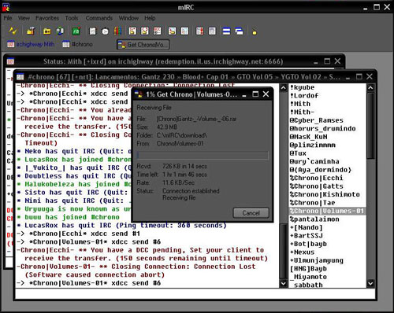Click the mIRC application icon in title bar
The height and width of the screenshot is (313, 394).
(x=6, y=7)
